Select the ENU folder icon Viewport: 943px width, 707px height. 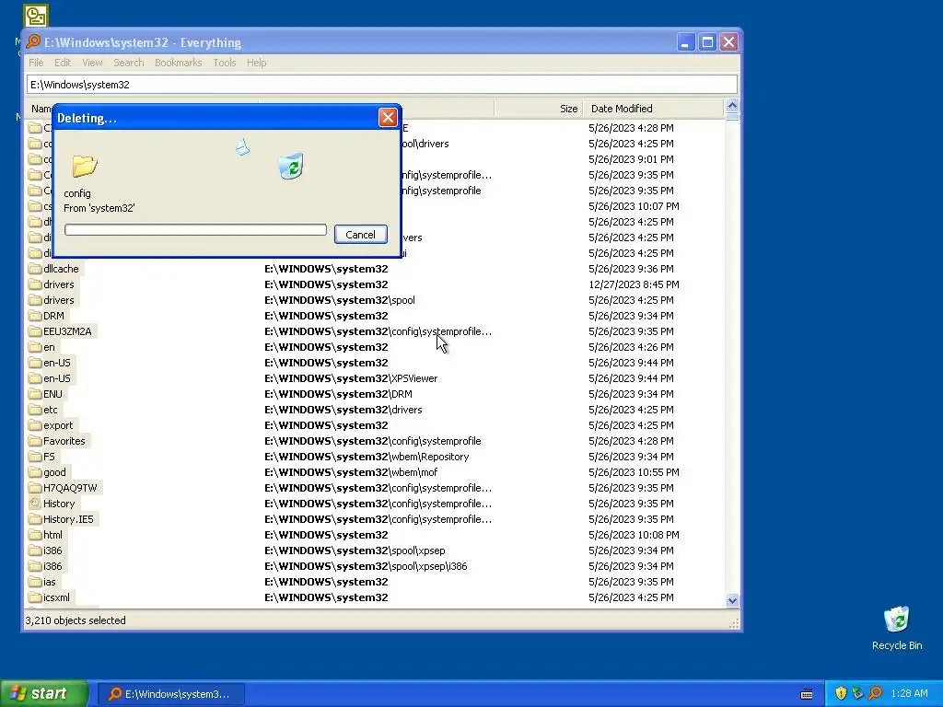click(35, 394)
